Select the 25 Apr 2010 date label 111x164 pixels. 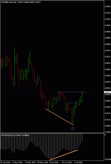(5, 162)
